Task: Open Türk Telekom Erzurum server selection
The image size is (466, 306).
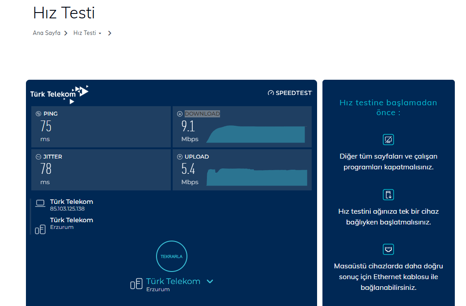Action: click(172, 284)
